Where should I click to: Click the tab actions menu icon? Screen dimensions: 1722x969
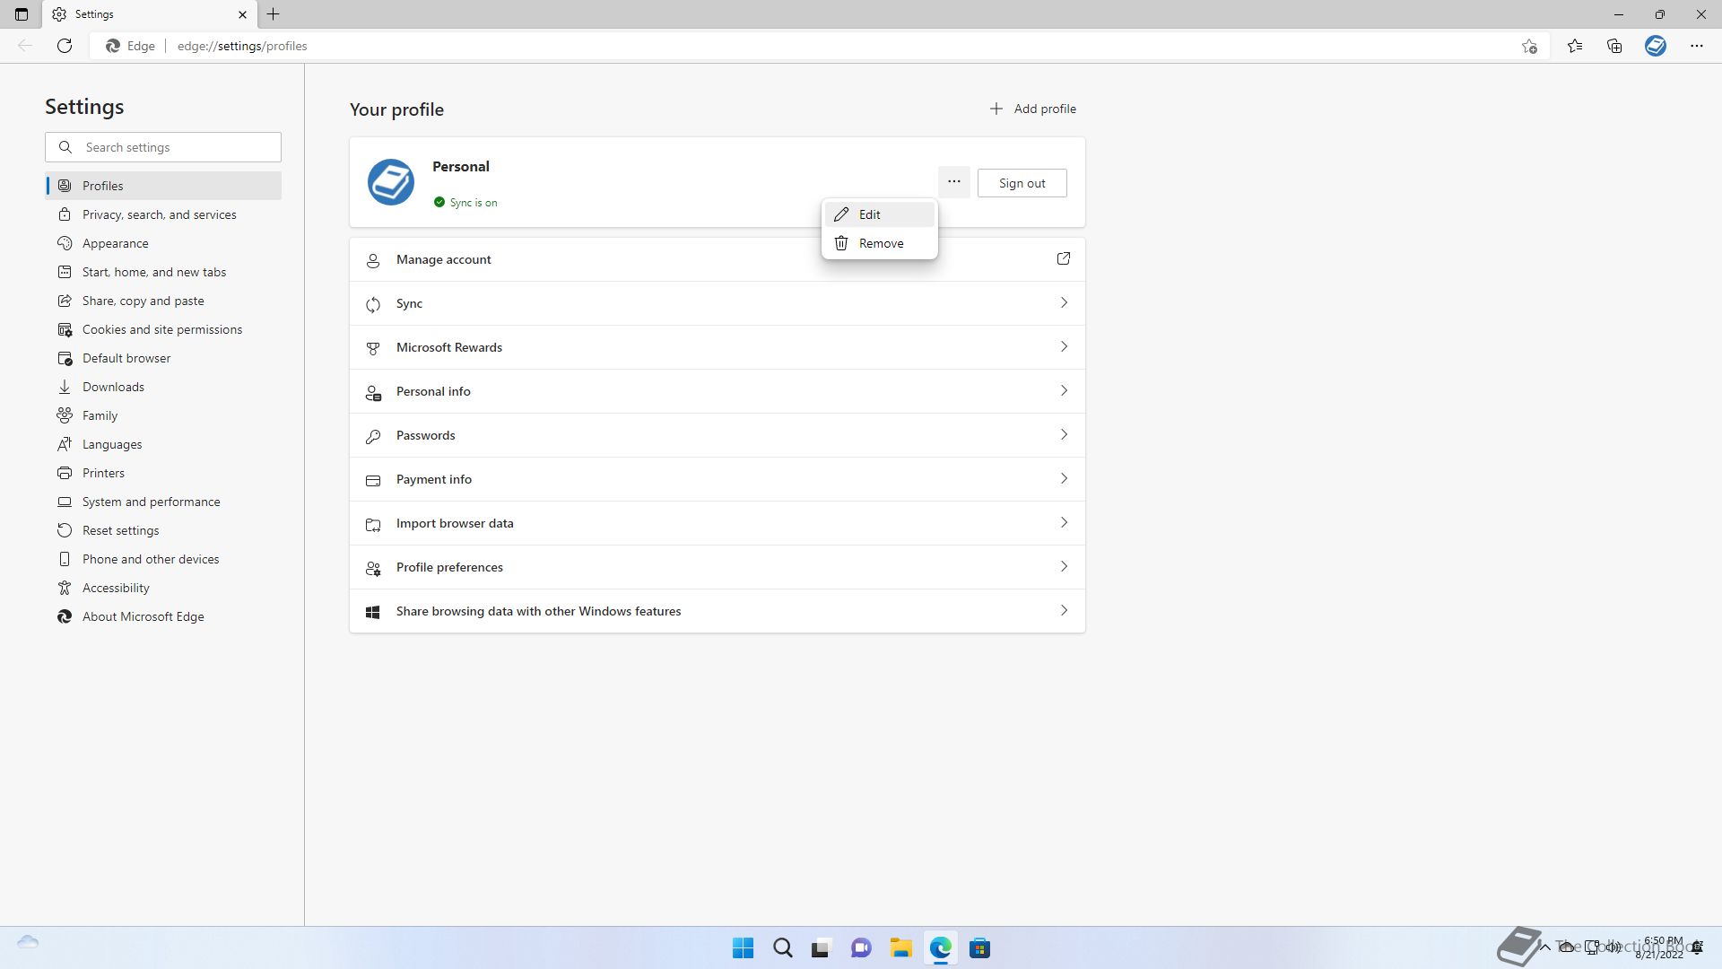click(x=22, y=14)
